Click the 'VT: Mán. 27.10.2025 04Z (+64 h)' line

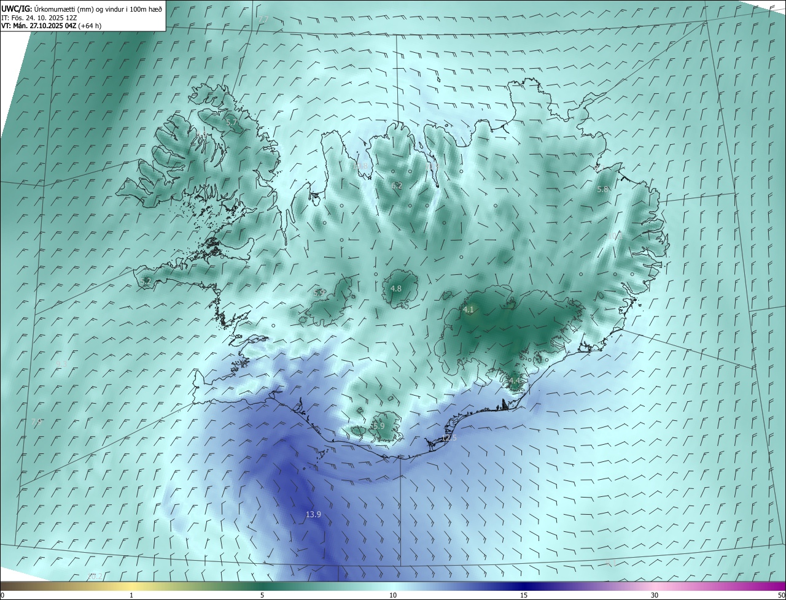click(x=52, y=26)
